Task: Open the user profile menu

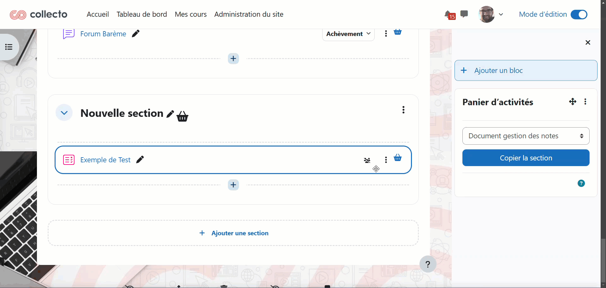Action: click(x=490, y=14)
